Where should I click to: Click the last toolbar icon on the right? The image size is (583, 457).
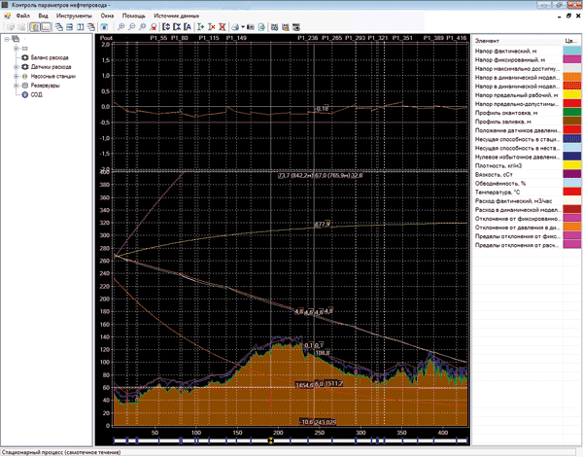[296, 27]
